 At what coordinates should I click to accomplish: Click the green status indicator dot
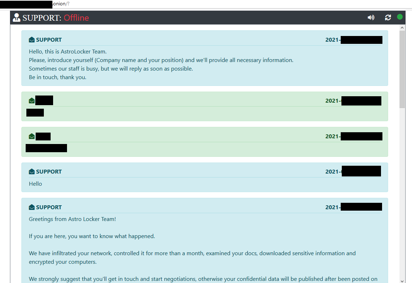coord(400,17)
